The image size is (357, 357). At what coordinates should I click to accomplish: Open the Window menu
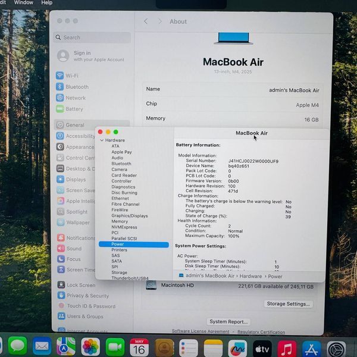pyautogui.click(x=24, y=2)
